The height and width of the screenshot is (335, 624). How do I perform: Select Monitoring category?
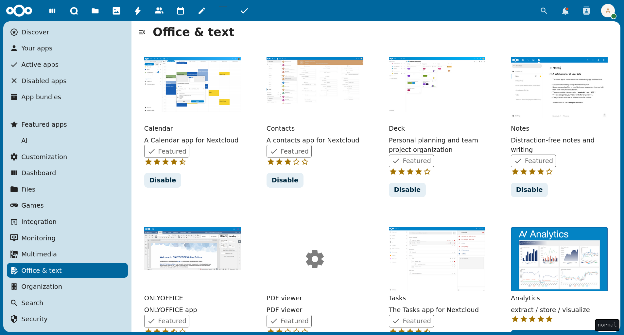click(x=67, y=238)
